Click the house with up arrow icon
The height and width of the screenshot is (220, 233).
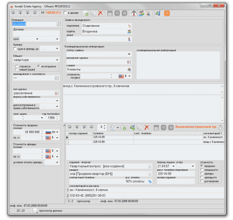[x=133, y=13]
